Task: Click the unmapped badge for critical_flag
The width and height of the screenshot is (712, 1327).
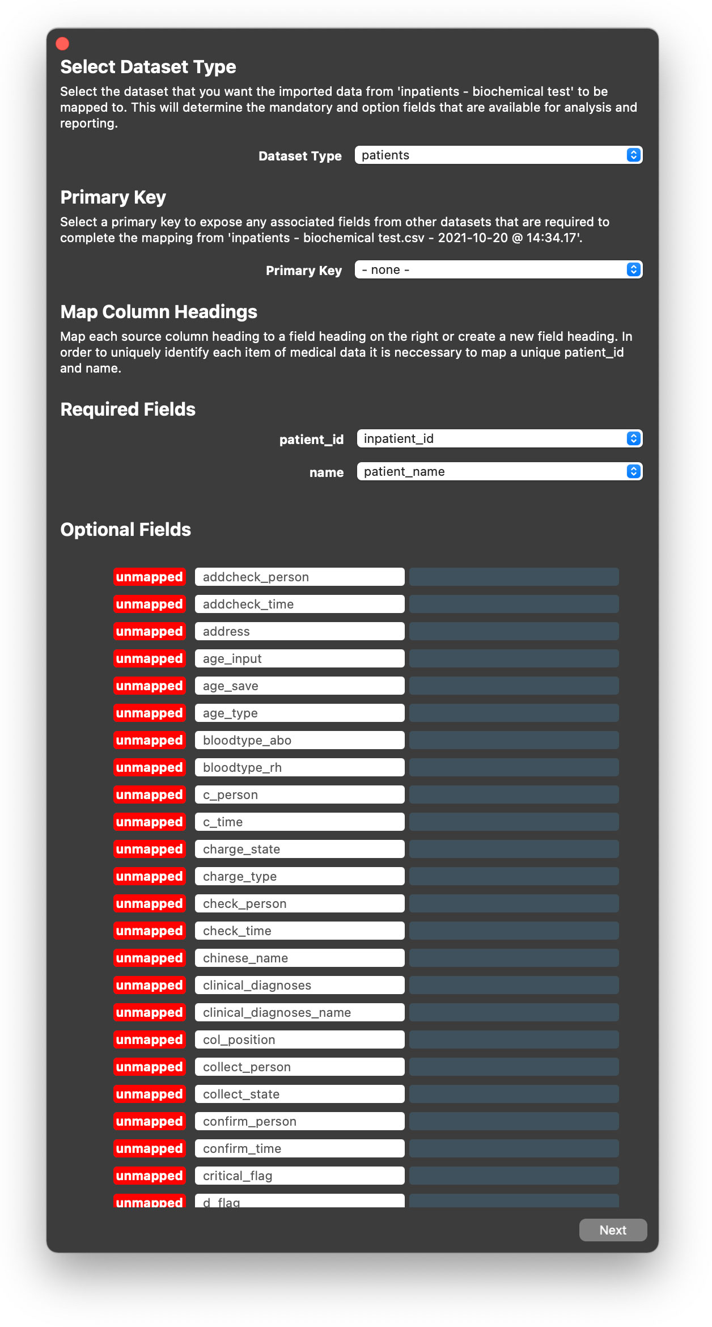Action: pyautogui.click(x=149, y=1176)
